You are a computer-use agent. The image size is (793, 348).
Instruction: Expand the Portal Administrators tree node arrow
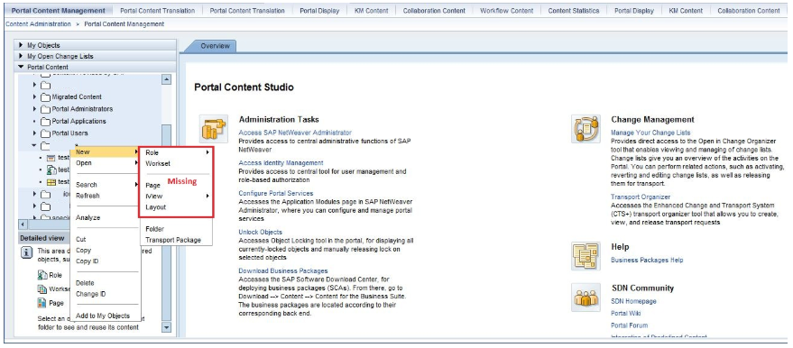(x=34, y=109)
